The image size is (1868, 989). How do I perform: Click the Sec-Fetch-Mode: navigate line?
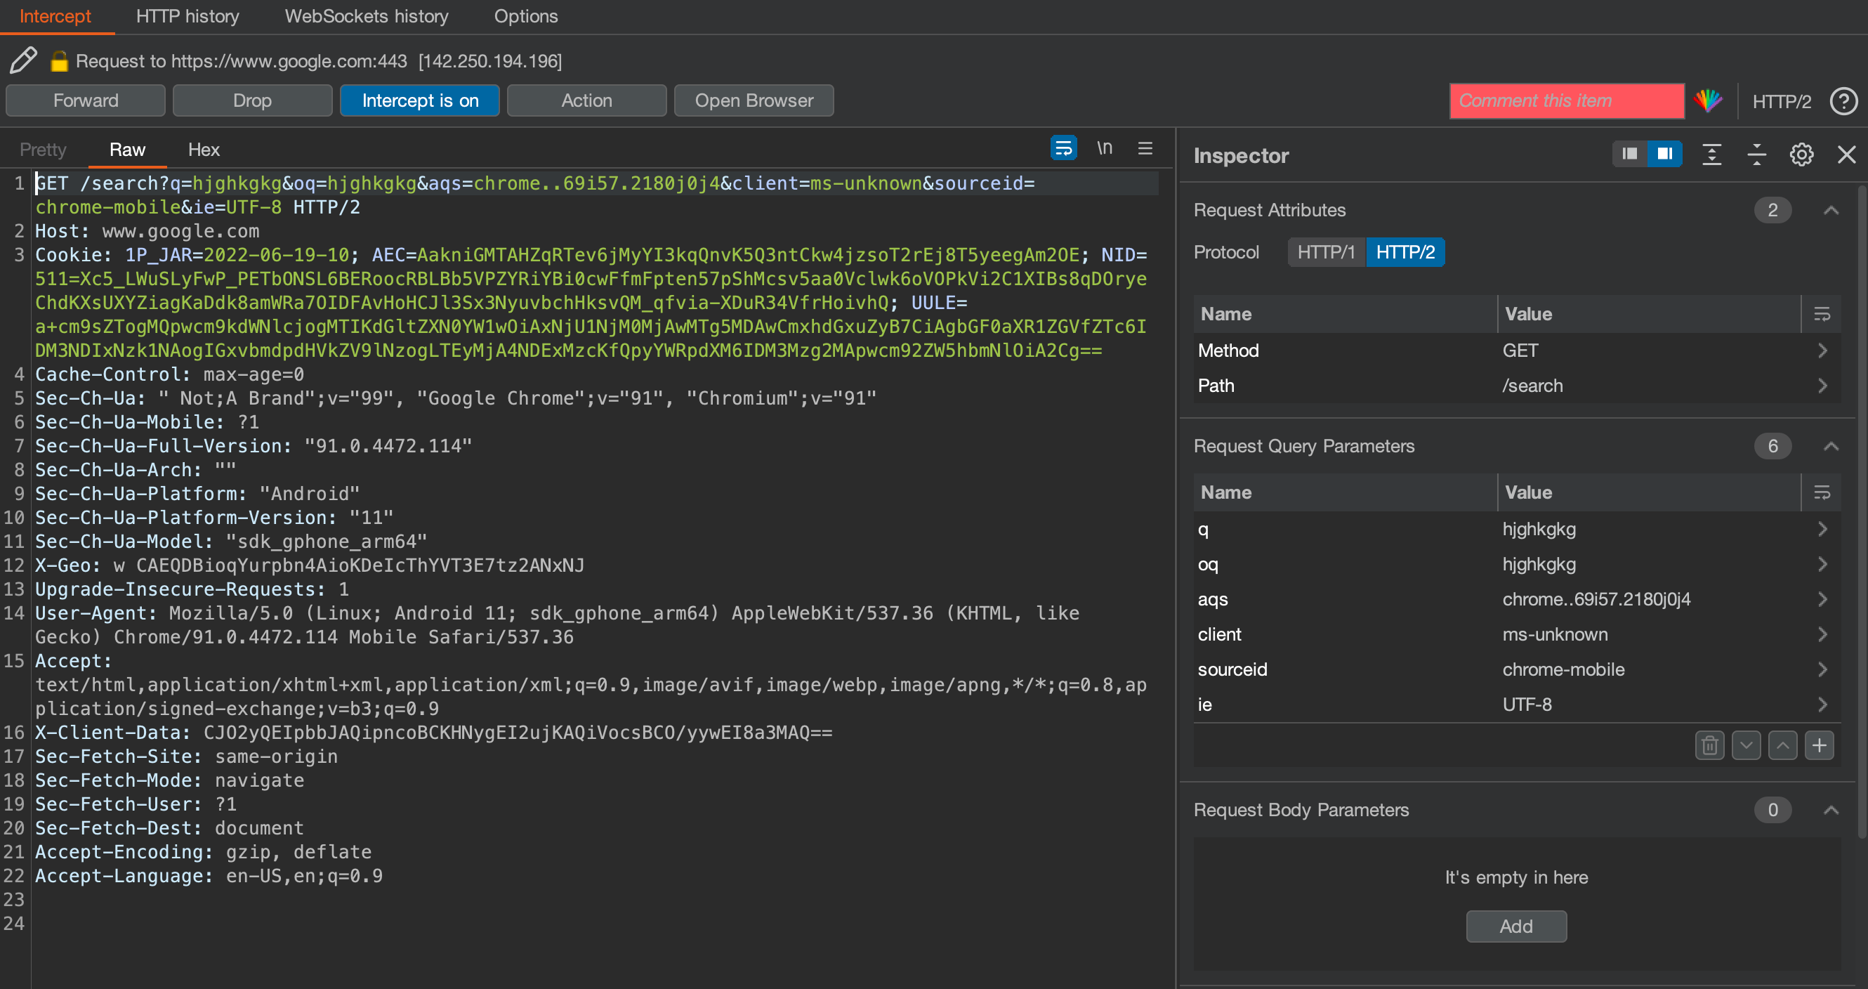(170, 780)
